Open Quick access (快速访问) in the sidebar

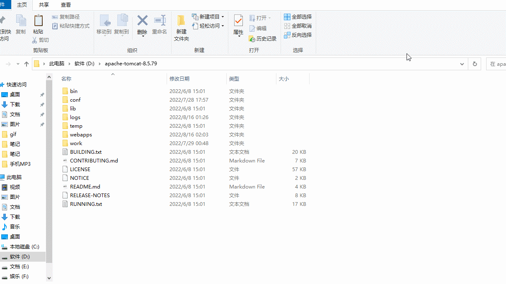pos(16,84)
